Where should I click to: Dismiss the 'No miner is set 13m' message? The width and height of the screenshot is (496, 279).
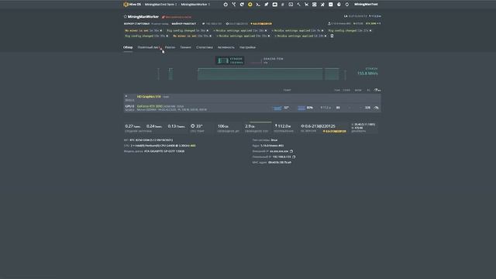click(210, 36)
